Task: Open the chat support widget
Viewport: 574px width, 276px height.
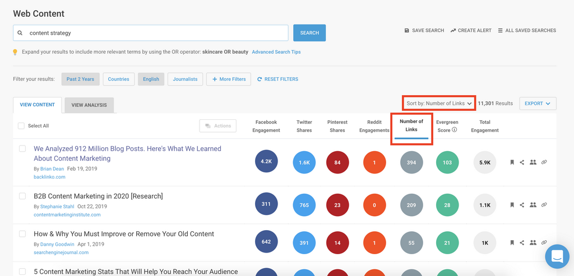Action: point(557,256)
